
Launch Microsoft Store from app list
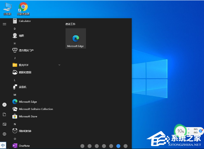[x=28, y=116]
